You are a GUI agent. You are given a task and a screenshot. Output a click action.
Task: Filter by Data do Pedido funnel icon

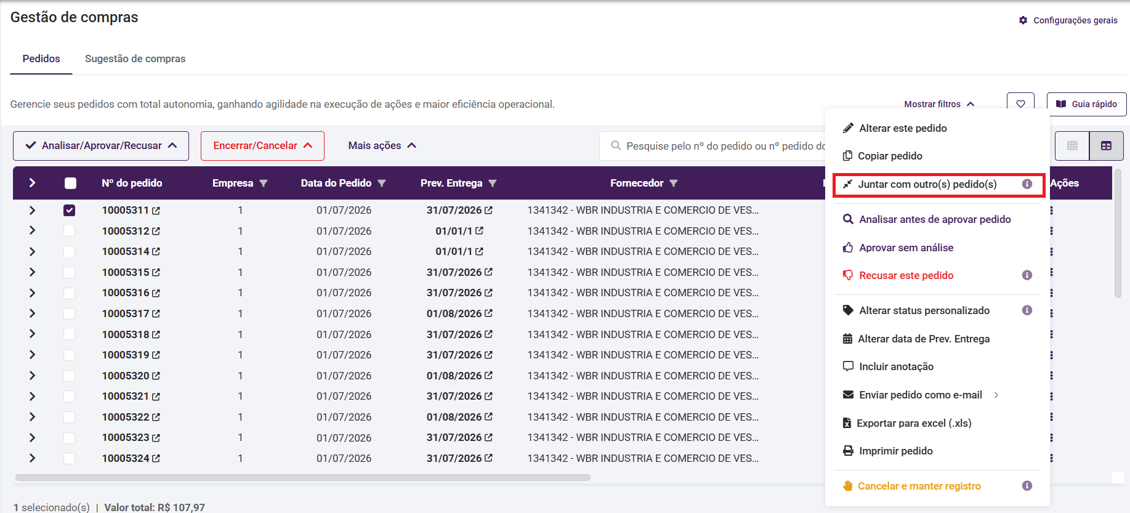382,184
